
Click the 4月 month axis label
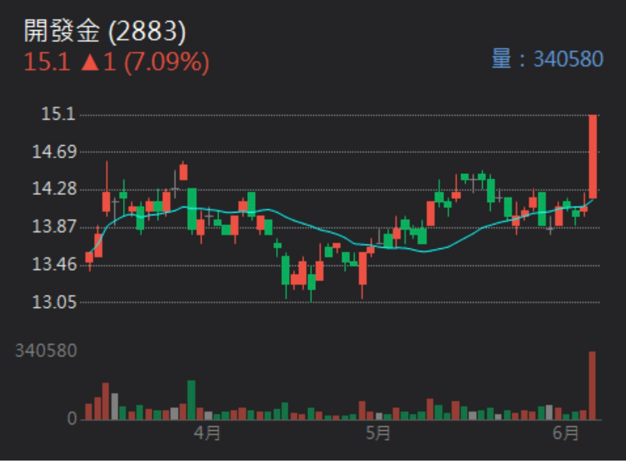coord(207,433)
